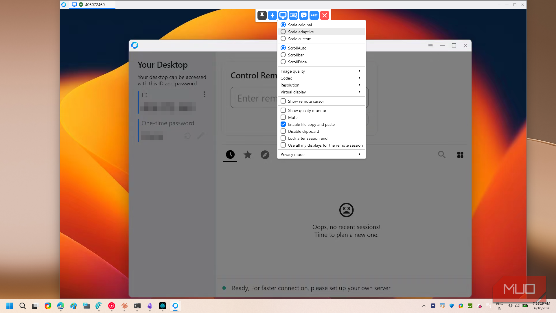Expand Image quality submenu
Image resolution: width=556 pixels, height=313 pixels.
(321, 71)
